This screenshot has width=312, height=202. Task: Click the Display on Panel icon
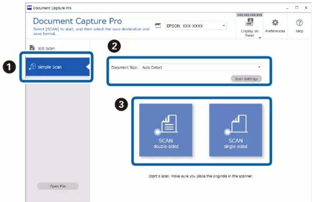click(x=250, y=22)
